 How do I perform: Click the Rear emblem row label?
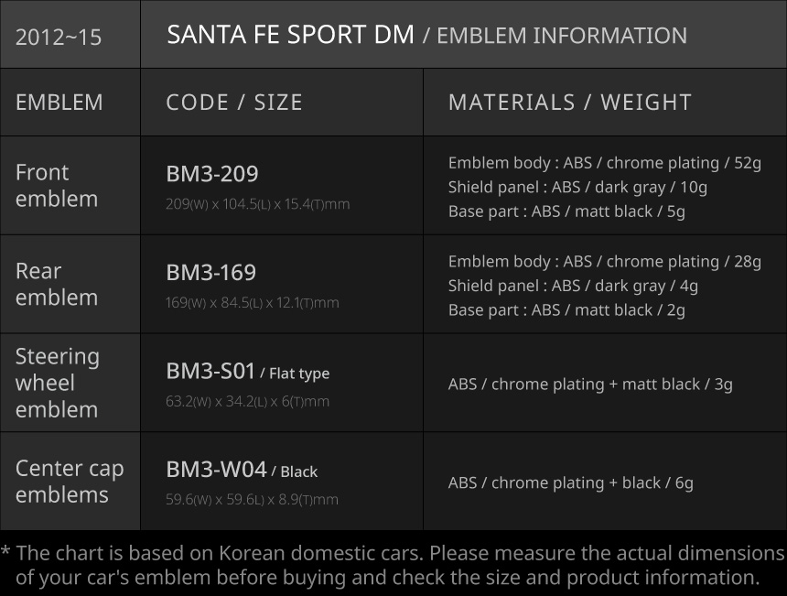click(x=57, y=285)
